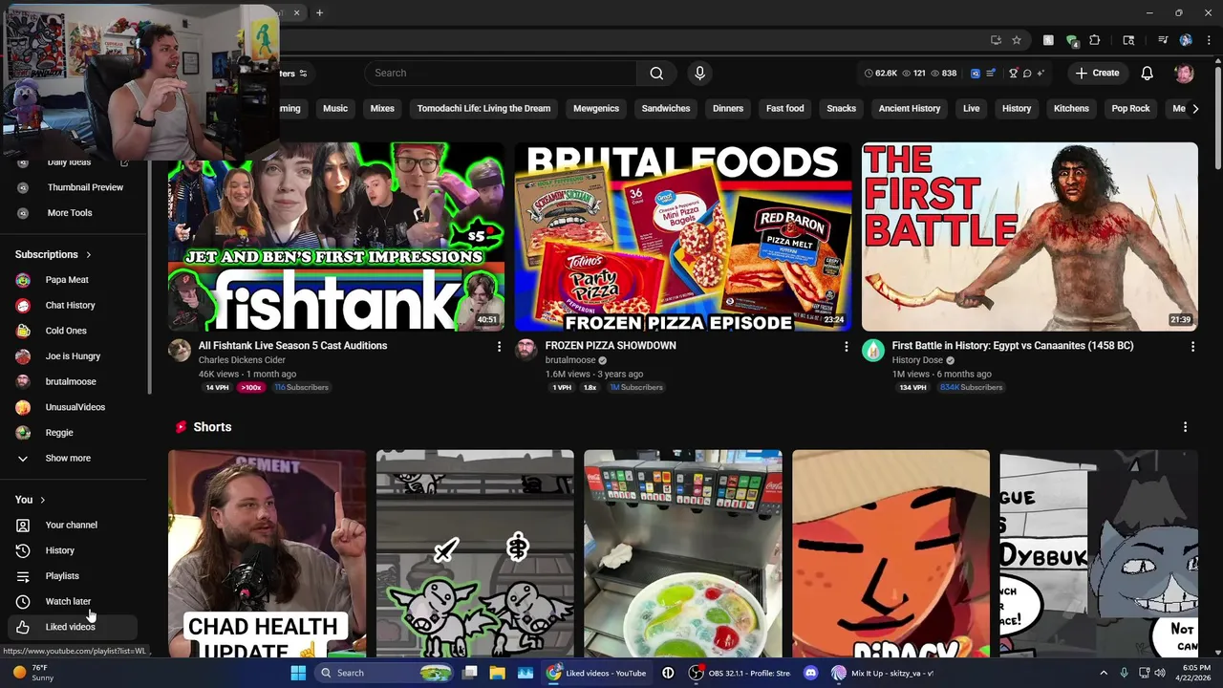Open Joe is Hungry channel
The height and width of the screenshot is (688, 1223).
(73, 356)
